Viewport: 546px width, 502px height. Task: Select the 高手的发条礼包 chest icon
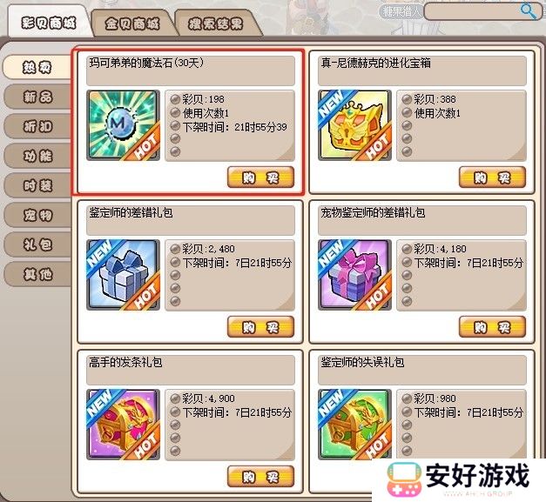click(x=124, y=425)
